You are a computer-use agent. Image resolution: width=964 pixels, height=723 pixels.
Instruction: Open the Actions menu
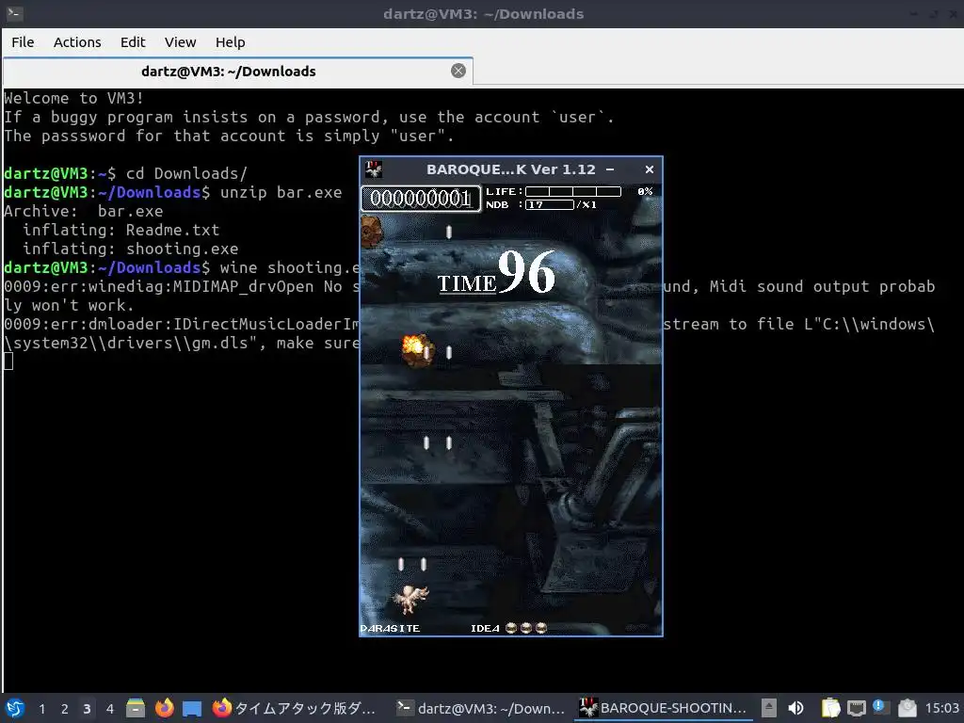77,42
